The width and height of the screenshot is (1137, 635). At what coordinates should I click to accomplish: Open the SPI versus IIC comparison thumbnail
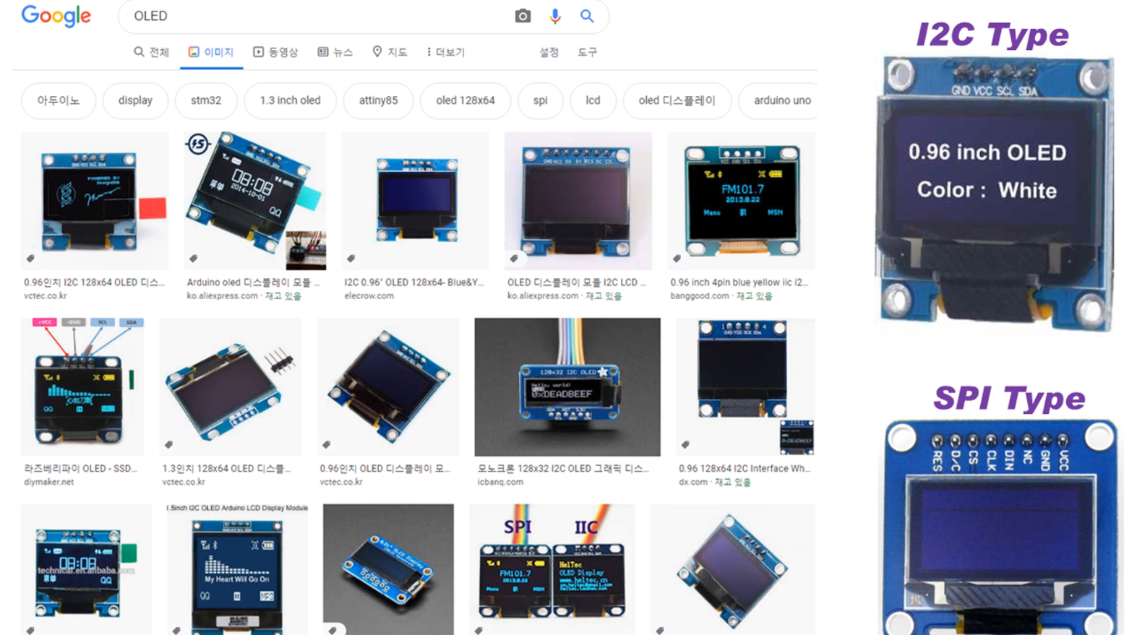click(552, 569)
